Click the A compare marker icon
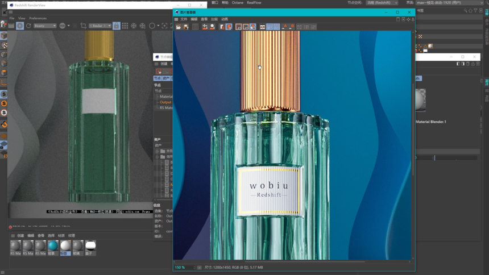 pos(284,27)
